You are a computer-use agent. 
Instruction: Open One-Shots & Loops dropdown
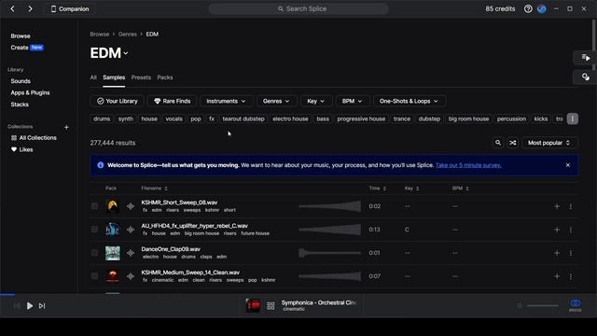pyautogui.click(x=409, y=101)
